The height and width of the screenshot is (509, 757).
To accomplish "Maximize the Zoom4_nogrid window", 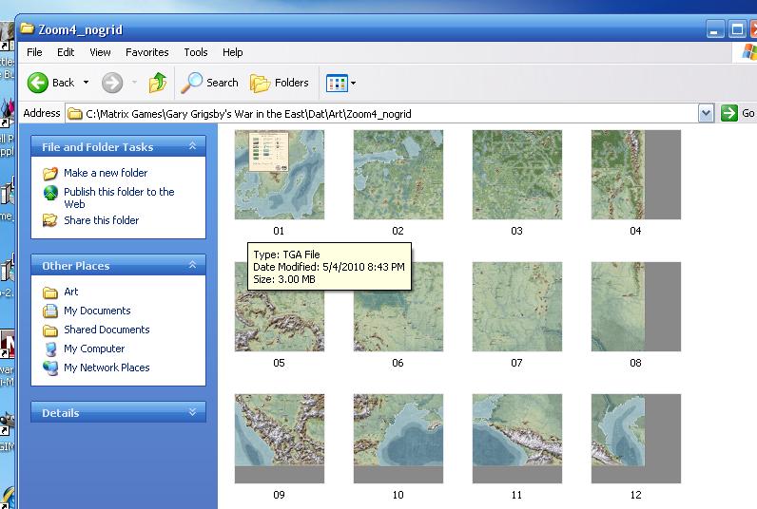I will pos(737,29).
